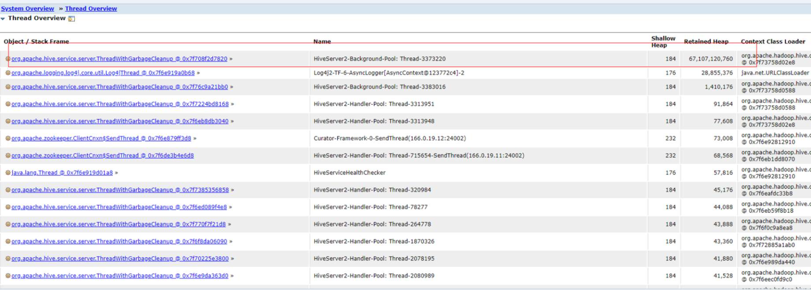Image resolution: width=811 pixels, height=290 pixels.
Task: Click thread icon for object 0x7f76c9a21bb0
Action: [8, 87]
